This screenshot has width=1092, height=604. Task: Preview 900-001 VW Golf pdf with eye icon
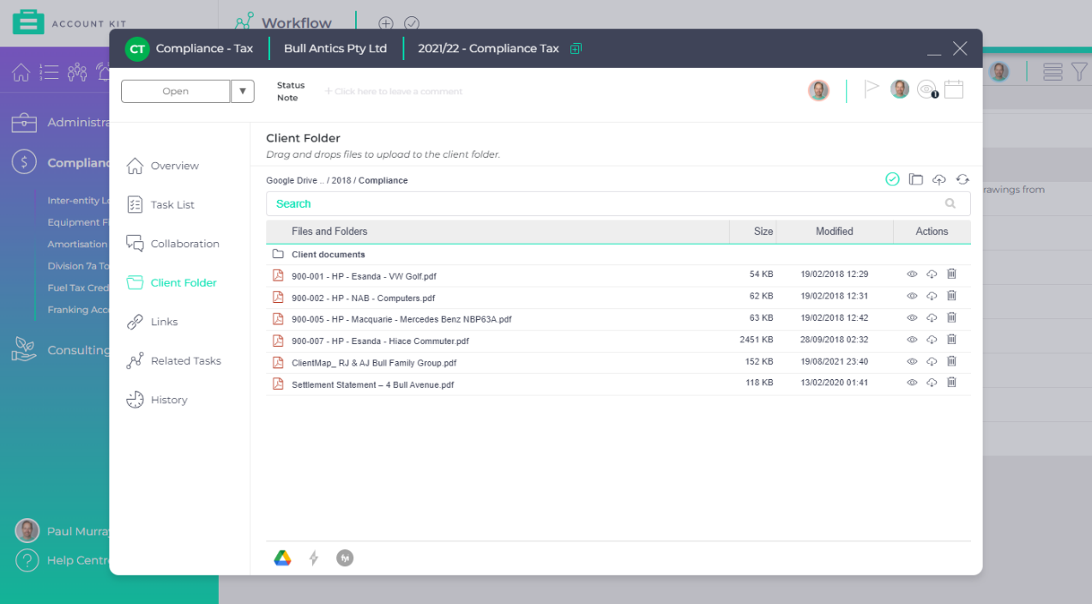(x=912, y=275)
